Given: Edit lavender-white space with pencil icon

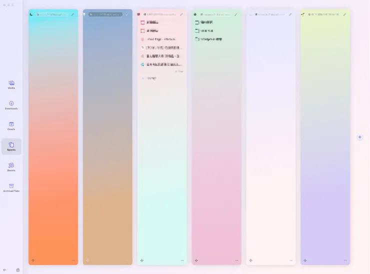Looking at the screenshot, I should tap(290, 14).
